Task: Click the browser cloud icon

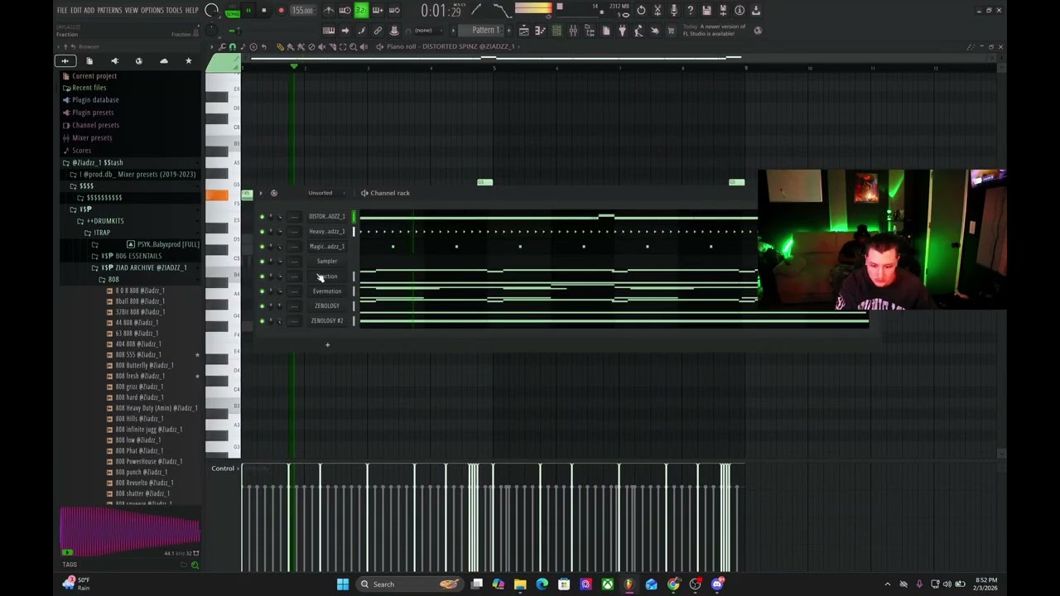Action: point(163,61)
